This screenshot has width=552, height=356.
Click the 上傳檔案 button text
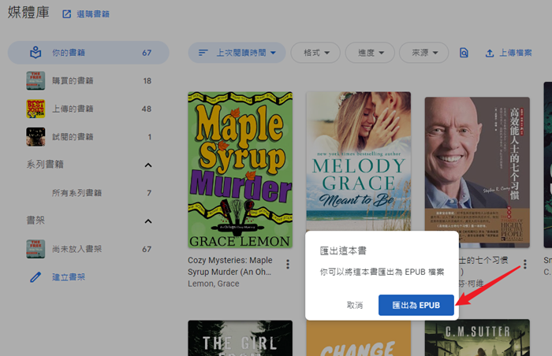pos(516,53)
